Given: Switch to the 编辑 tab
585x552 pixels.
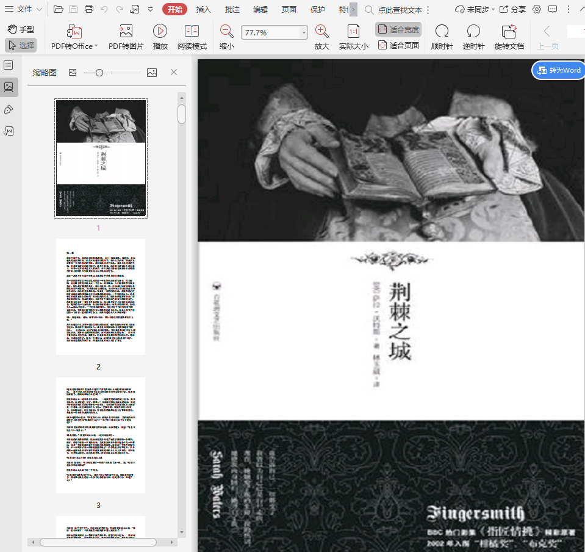Looking at the screenshot, I should (260, 9).
